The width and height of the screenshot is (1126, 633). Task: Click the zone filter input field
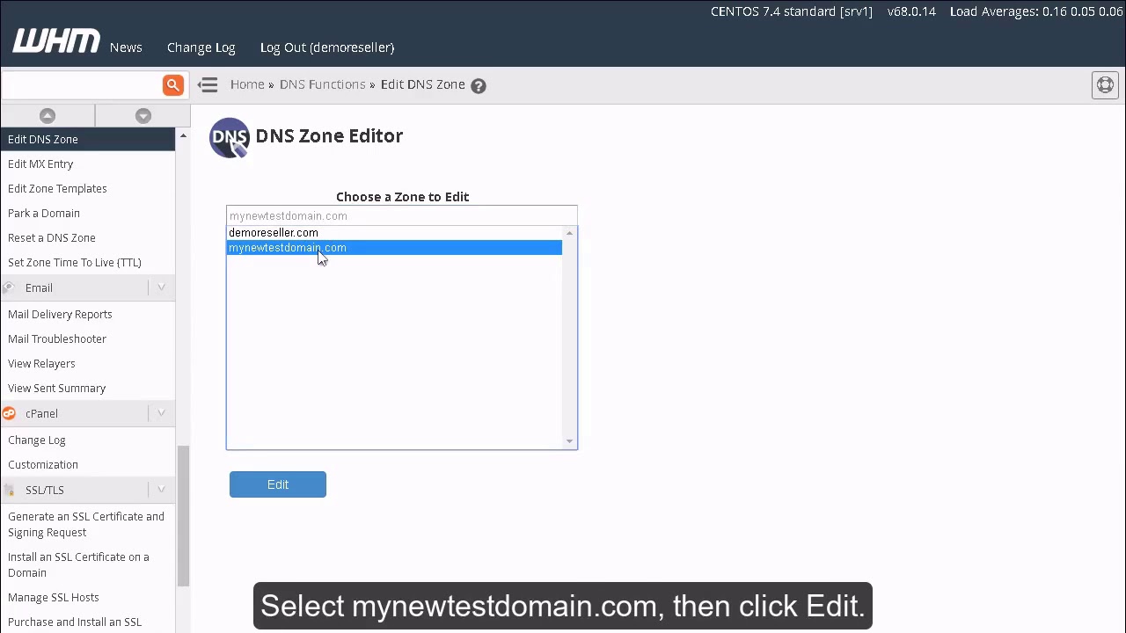click(x=402, y=215)
